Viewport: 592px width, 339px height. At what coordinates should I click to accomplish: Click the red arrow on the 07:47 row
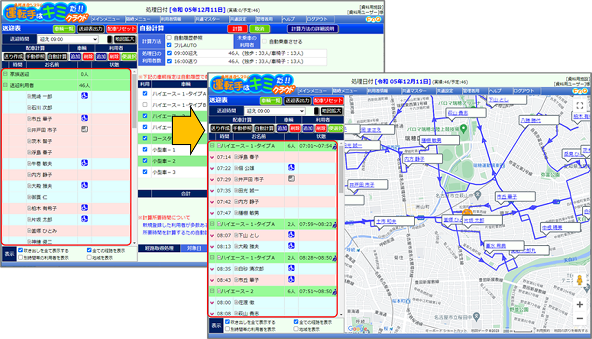[x=212, y=213]
